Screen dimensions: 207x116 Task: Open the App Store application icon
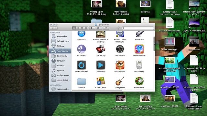point(82,34)
